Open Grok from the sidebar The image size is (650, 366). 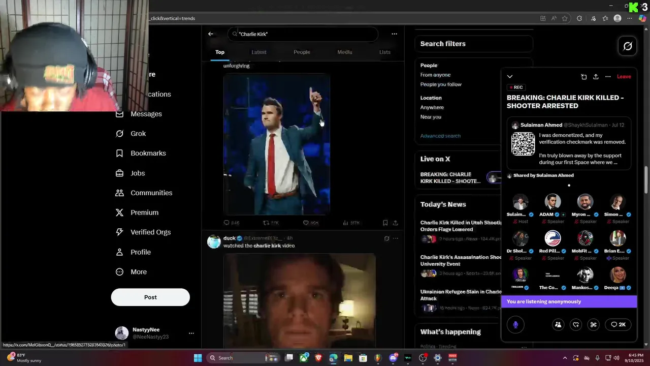(131, 134)
